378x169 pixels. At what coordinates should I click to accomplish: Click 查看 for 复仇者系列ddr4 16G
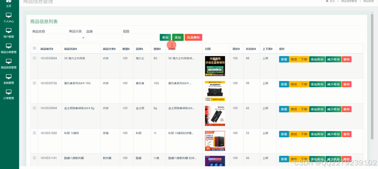[284, 84]
